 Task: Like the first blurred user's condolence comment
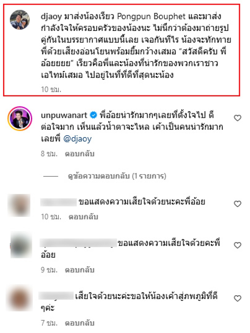[237, 204]
